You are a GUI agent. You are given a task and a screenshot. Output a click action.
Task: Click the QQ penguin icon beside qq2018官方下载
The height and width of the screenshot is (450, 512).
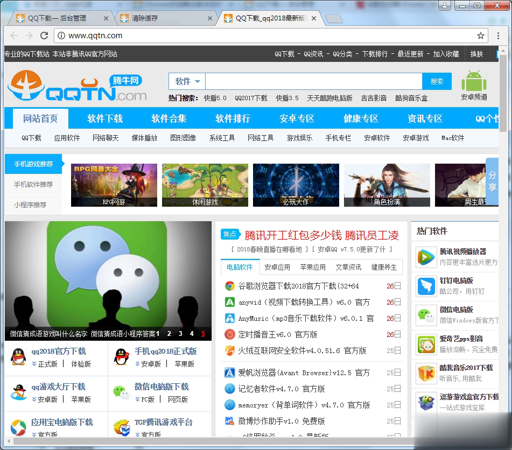[x=18, y=357]
